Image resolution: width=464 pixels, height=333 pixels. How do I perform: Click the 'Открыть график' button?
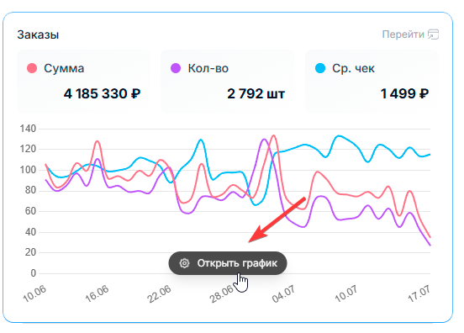pos(228,263)
